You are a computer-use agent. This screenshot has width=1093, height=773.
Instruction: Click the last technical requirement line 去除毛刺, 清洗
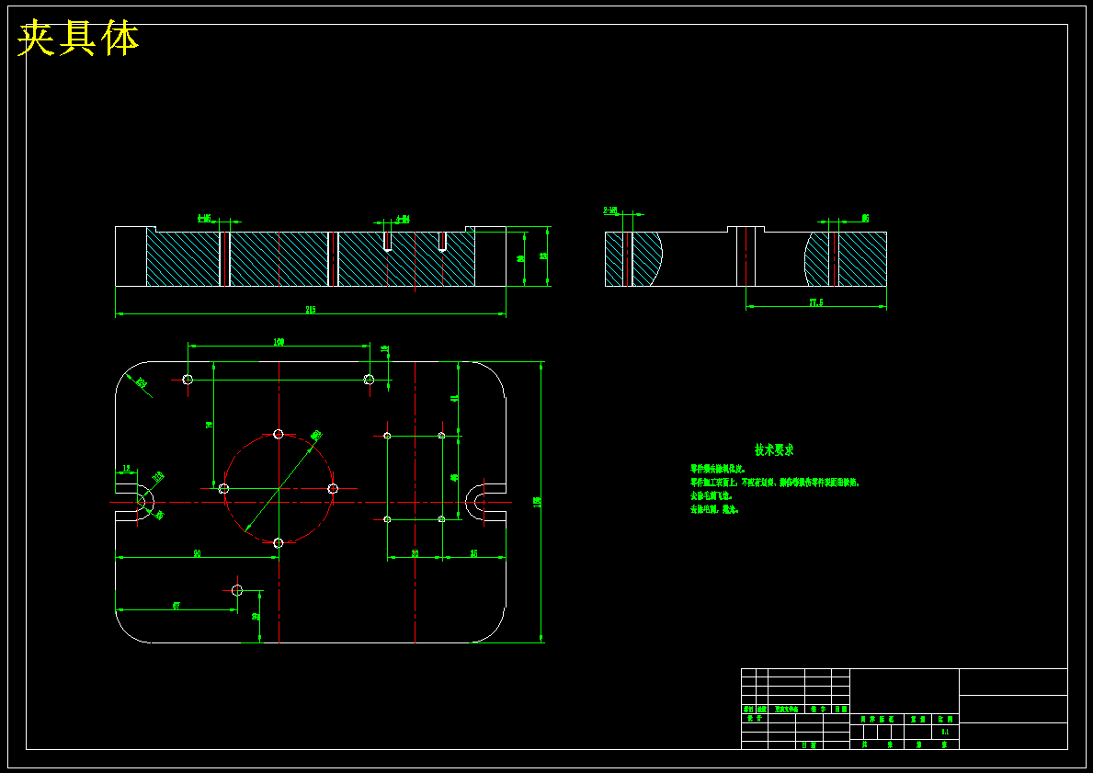(713, 509)
